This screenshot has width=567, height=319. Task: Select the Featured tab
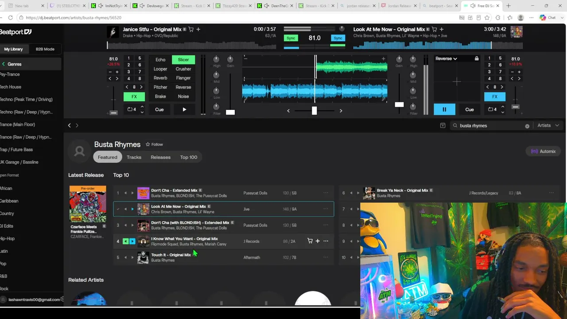(107, 157)
